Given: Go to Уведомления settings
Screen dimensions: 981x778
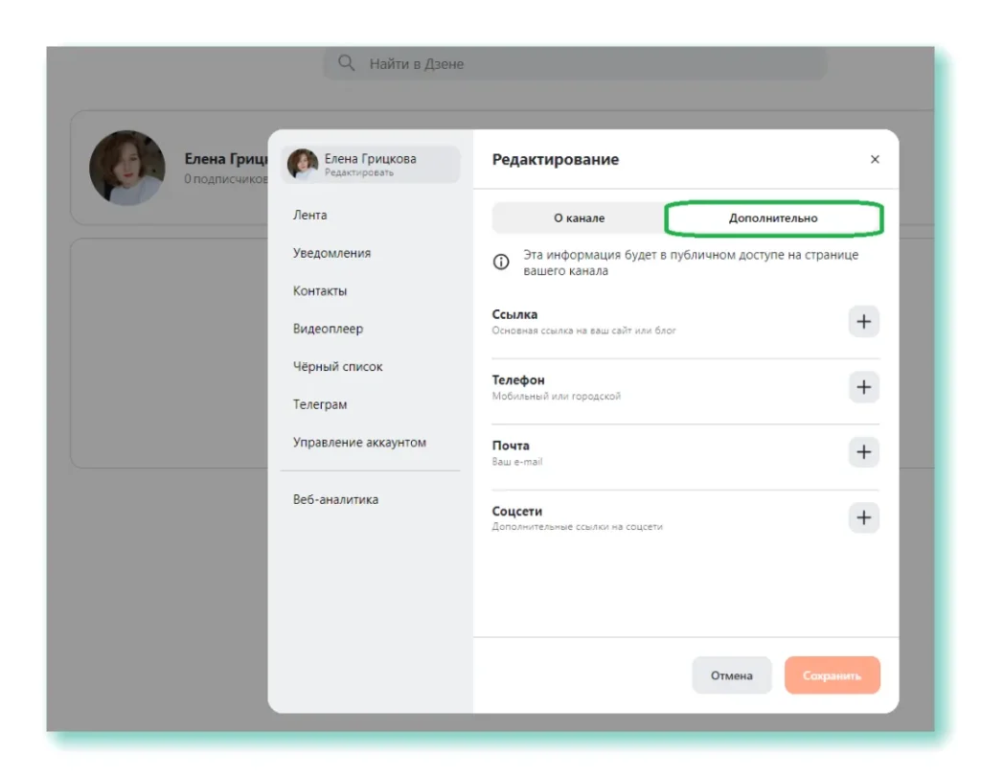Looking at the screenshot, I should (x=331, y=253).
